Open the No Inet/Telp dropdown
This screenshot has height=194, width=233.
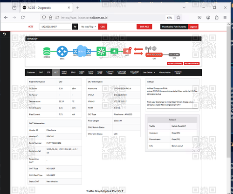point(89,27)
